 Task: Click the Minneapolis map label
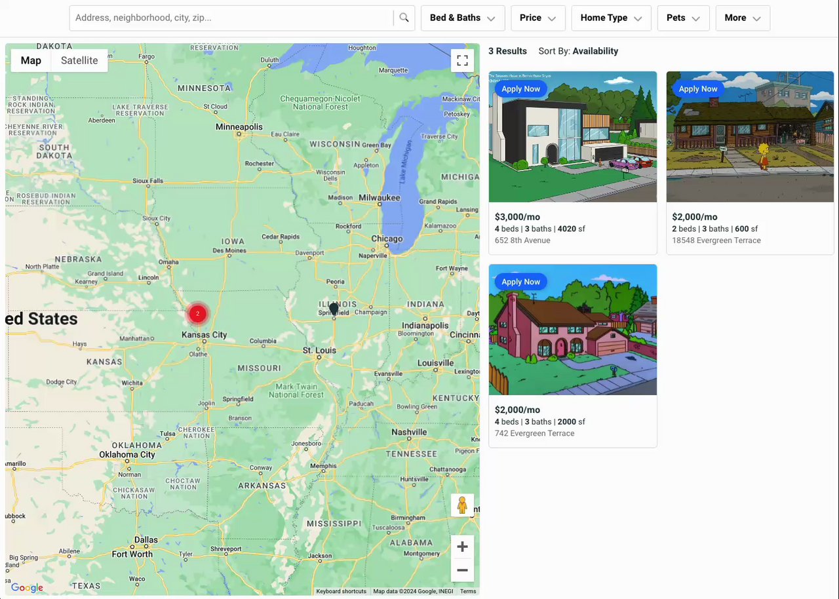point(239,126)
